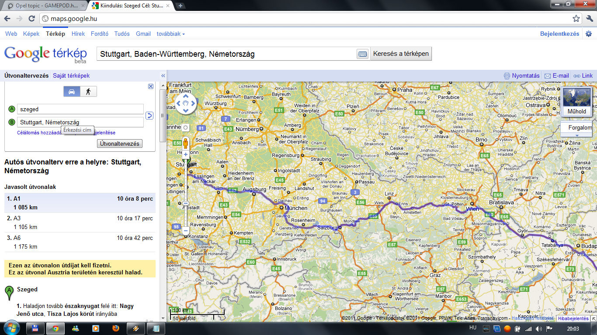This screenshot has height=335, width=597.
Task: Select the car driving mode icon
Action: (x=72, y=92)
